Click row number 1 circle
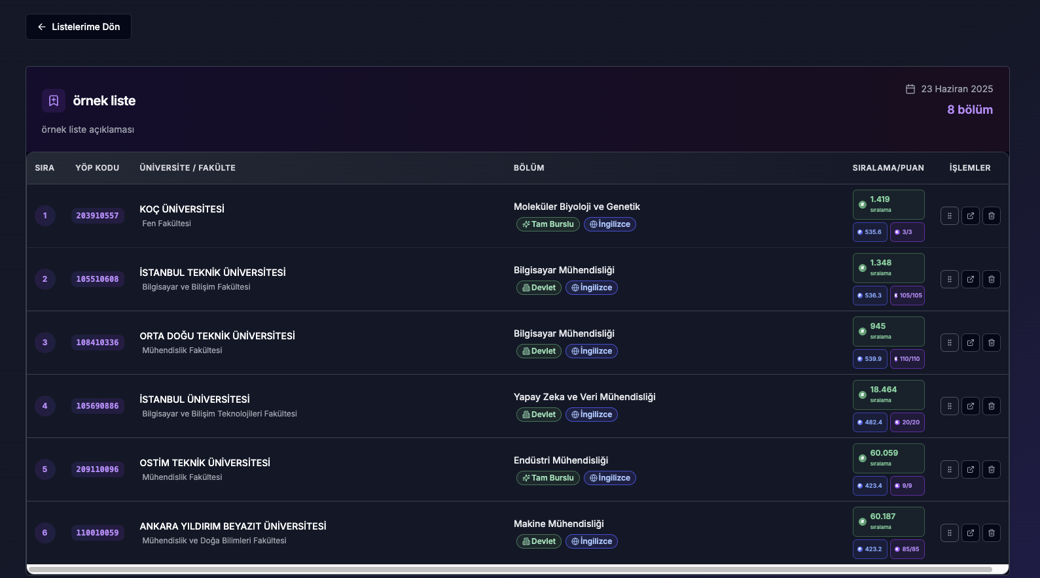This screenshot has height=578, width=1040. [45, 216]
